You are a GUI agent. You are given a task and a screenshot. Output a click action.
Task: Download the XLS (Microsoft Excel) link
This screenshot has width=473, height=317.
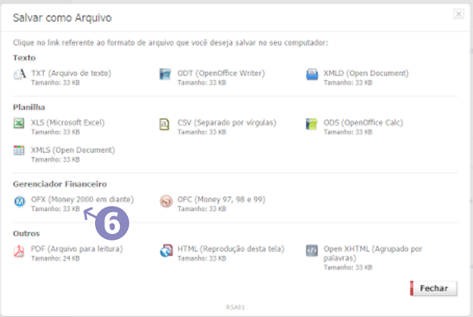tap(68, 123)
